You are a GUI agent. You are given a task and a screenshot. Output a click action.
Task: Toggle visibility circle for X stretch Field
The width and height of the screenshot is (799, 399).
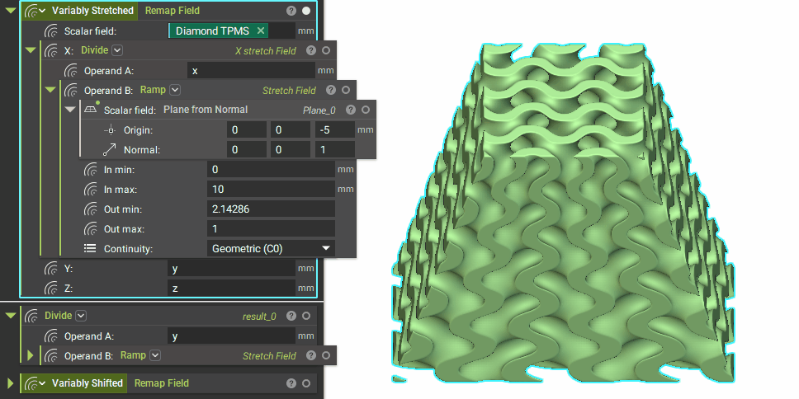point(326,50)
